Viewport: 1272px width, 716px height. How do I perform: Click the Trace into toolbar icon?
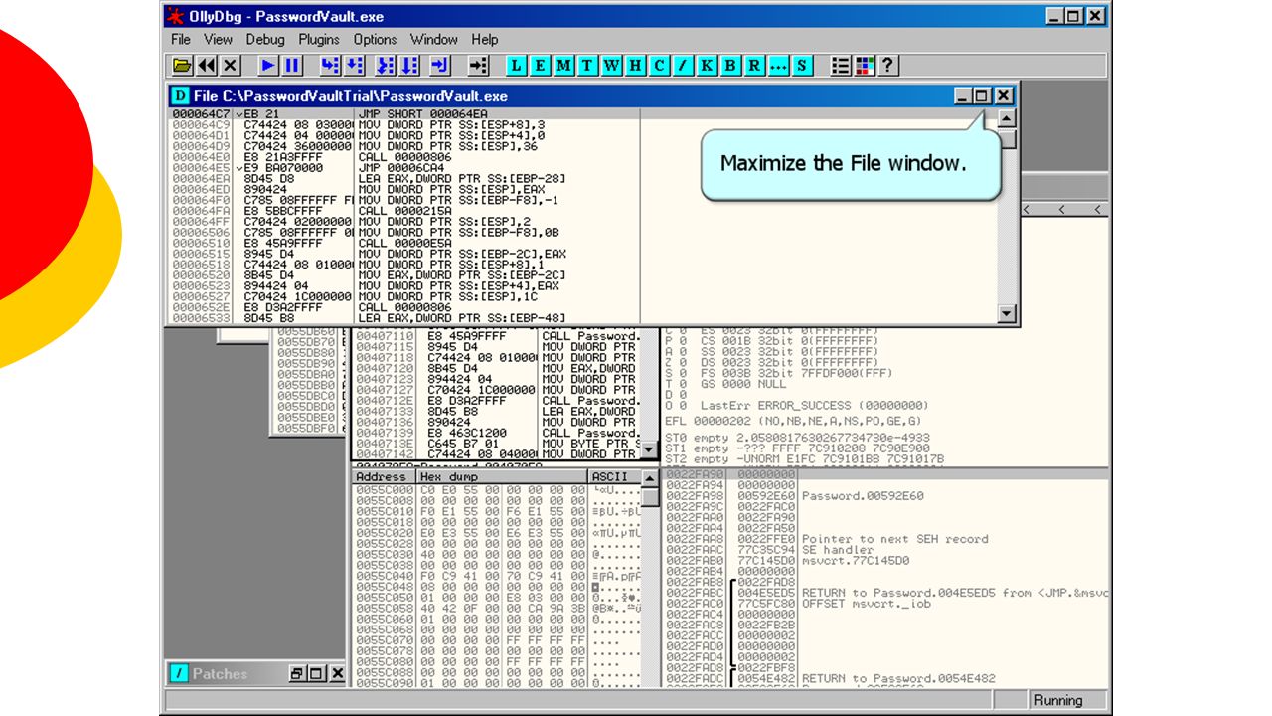(x=385, y=65)
